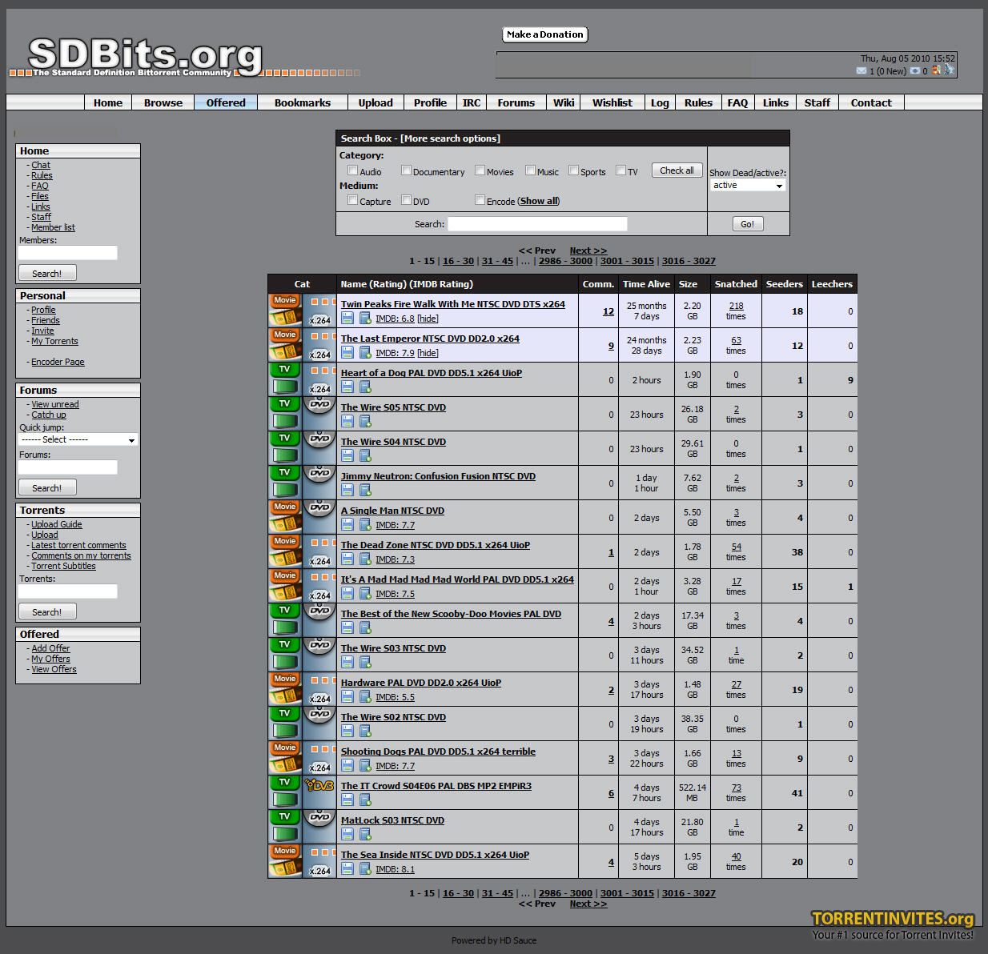Download Twin Peaks torrent via floppy icon

pos(347,319)
